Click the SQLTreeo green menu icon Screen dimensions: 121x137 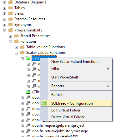tap(44, 103)
